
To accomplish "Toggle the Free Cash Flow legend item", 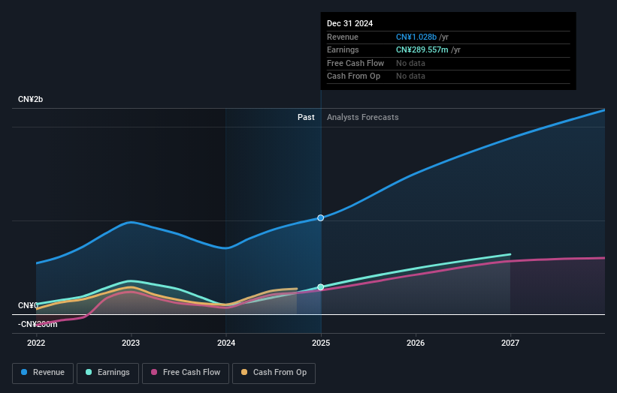I will [185, 372].
